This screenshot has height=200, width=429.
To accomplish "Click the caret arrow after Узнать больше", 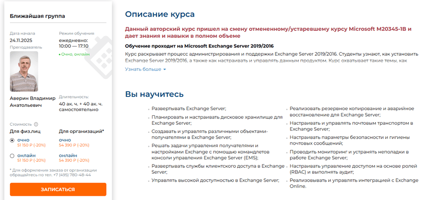I will [165, 70].
